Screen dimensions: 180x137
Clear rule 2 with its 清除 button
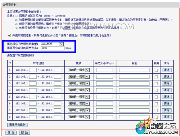(167, 77)
